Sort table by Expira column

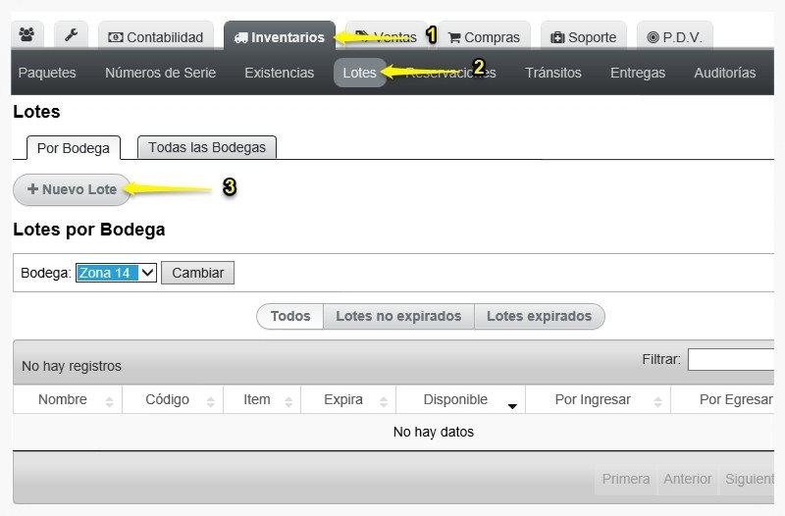348,399
